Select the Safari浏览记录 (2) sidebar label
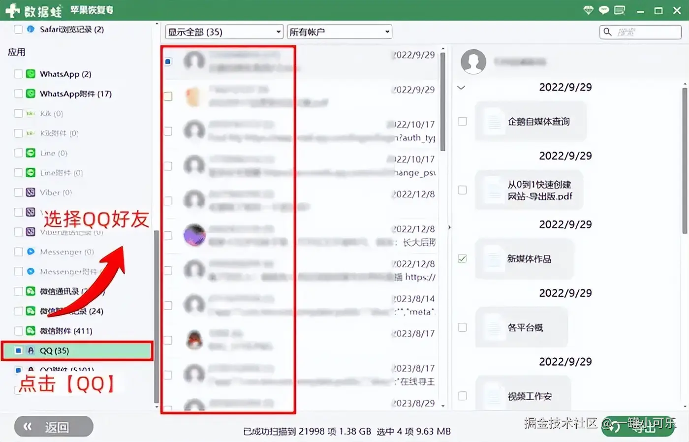Screen dimensions: 689x442 [x=72, y=29]
